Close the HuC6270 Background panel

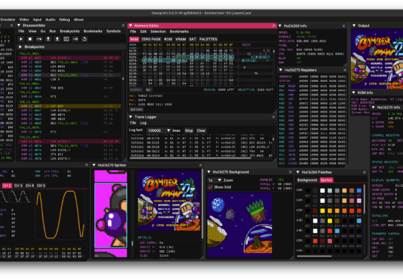(290, 172)
